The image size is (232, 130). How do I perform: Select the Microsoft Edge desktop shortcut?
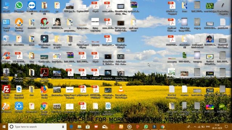coord(19,92)
